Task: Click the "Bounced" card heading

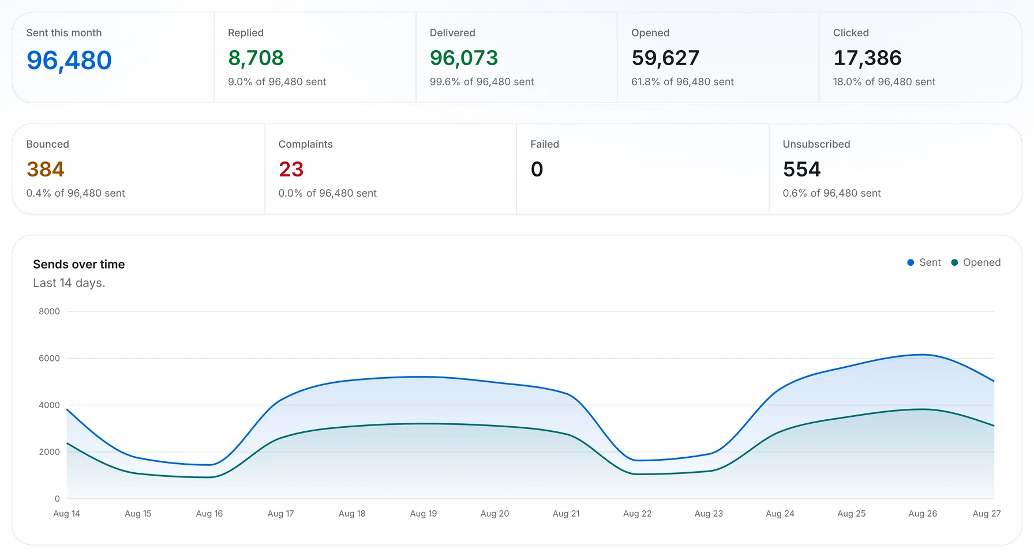Action: coord(48,144)
